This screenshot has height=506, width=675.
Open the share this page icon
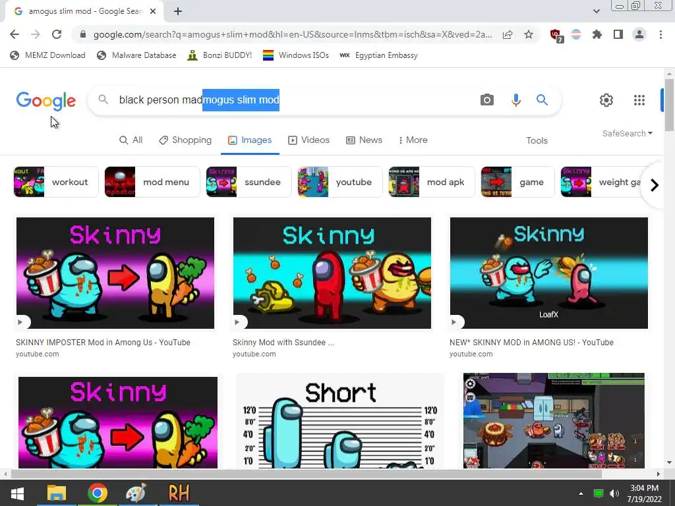508,34
